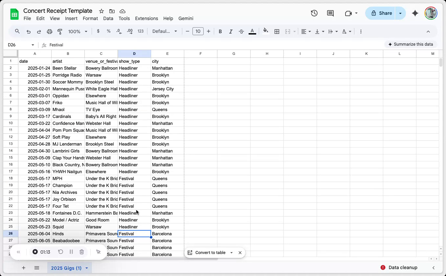Open the Insert menu
The height and width of the screenshot is (276, 446).
[x=71, y=18]
